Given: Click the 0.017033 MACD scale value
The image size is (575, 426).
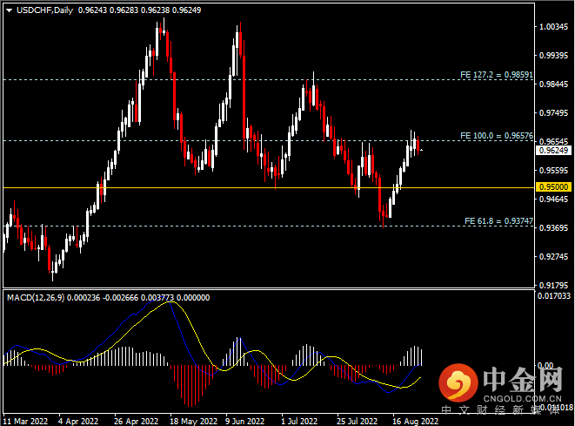Looking at the screenshot, I should 554,296.
